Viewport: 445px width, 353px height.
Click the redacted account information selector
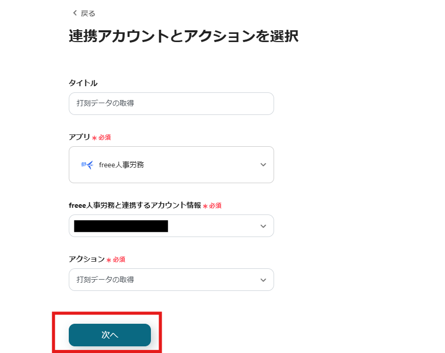click(171, 226)
